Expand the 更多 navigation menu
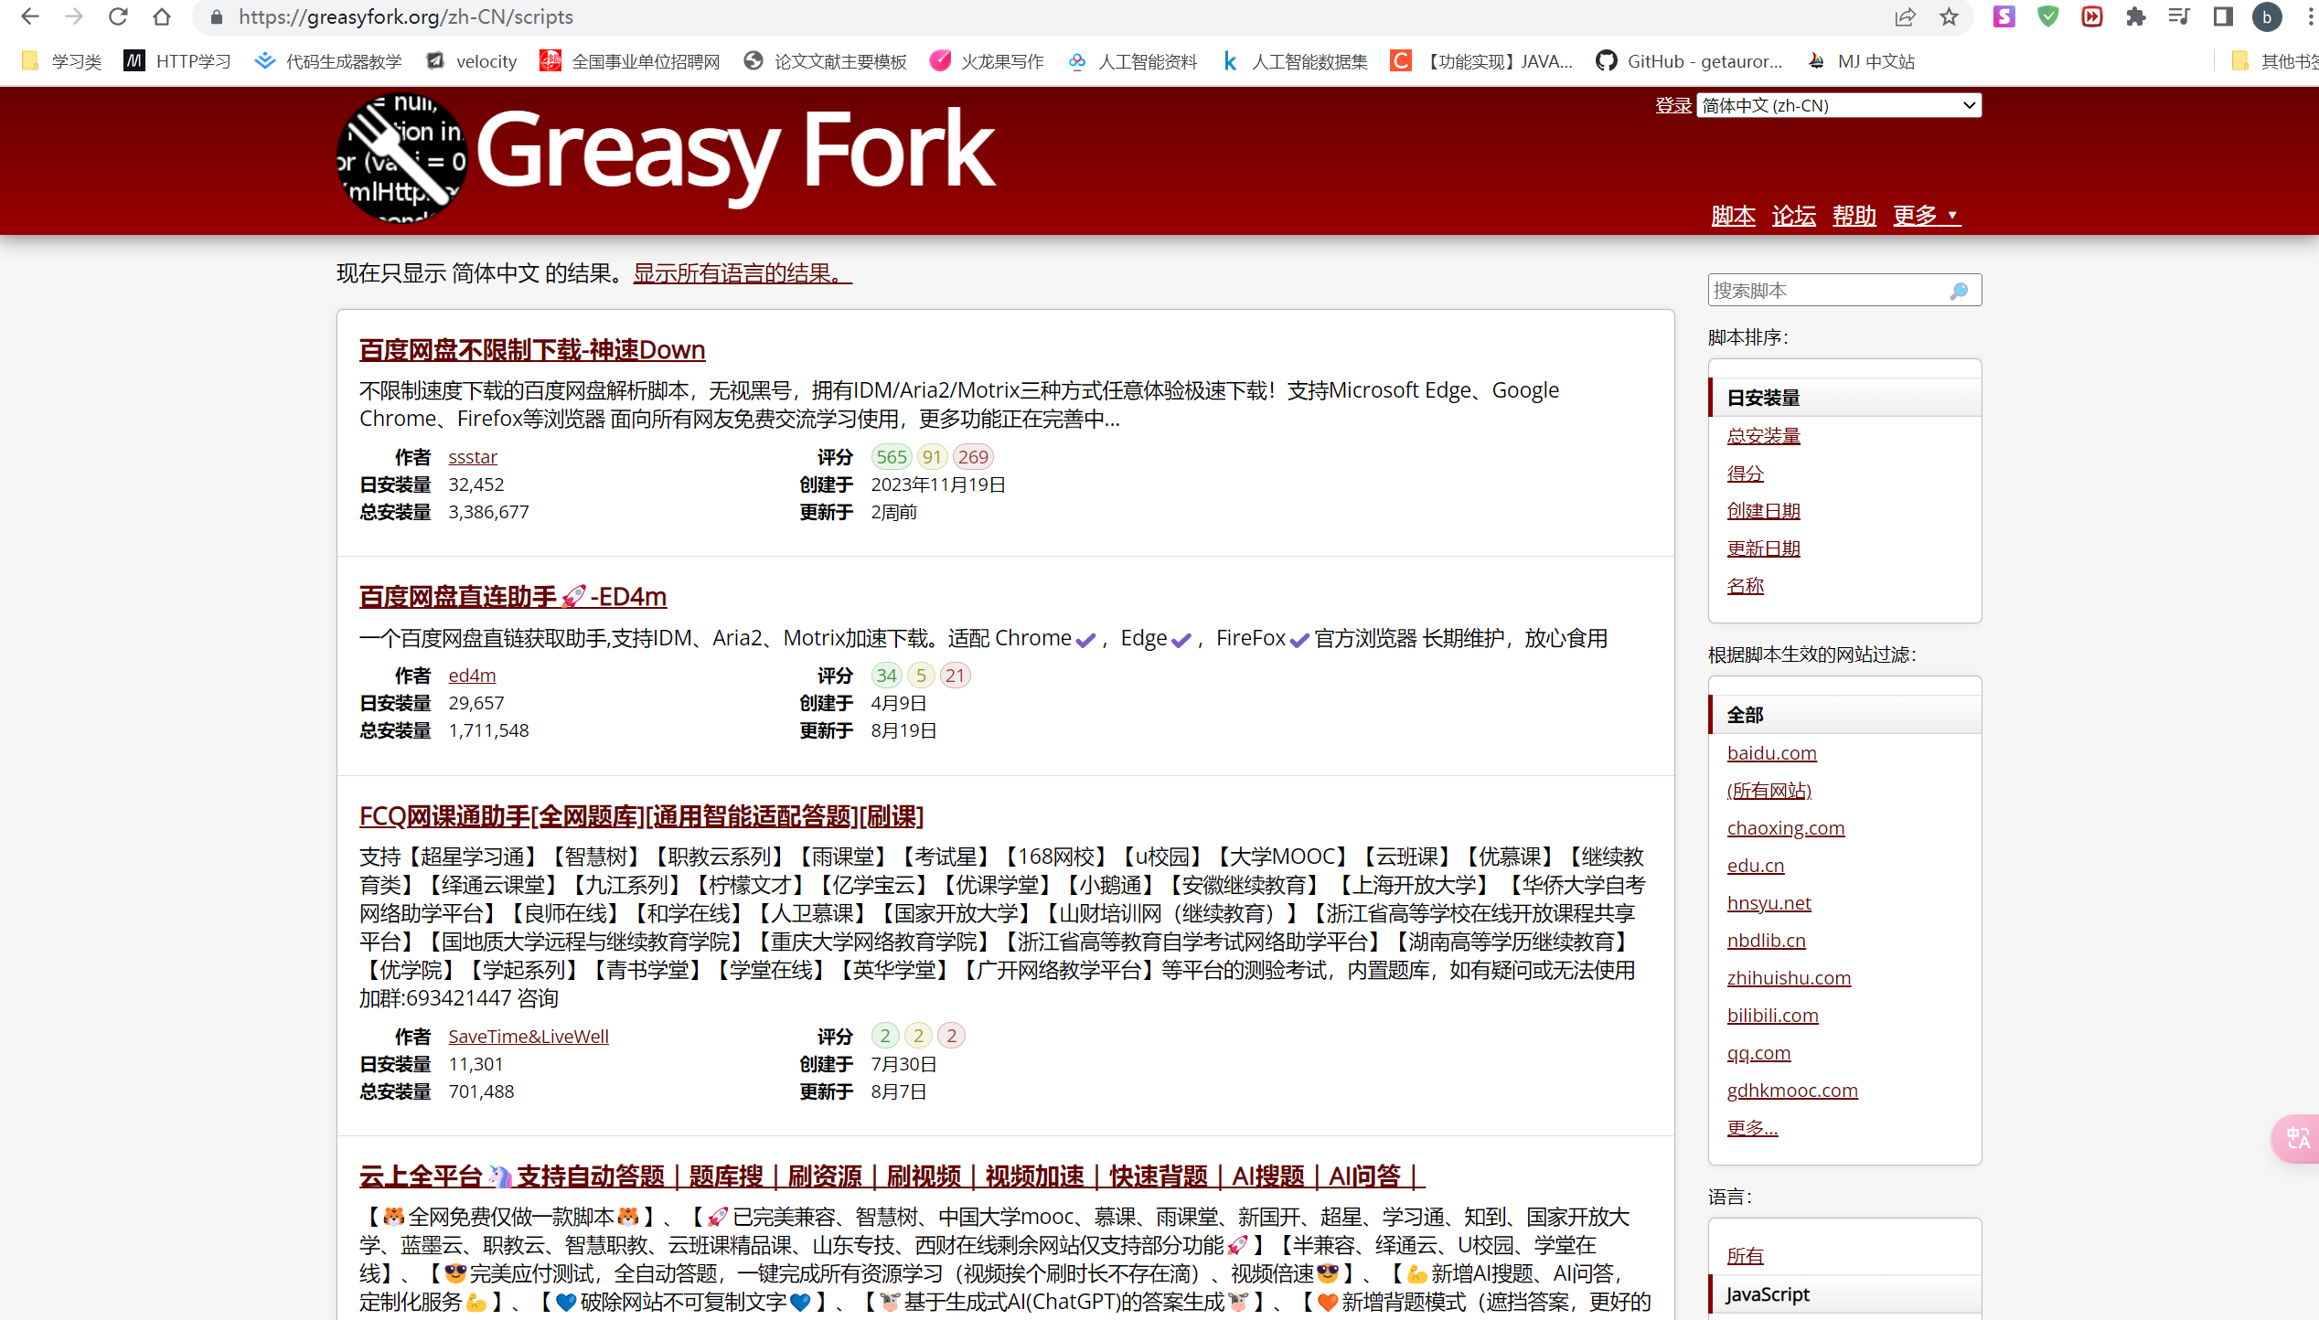The height and width of the screenshot is (1320, 2319). pyautogui.click(x=1926, y=216)
